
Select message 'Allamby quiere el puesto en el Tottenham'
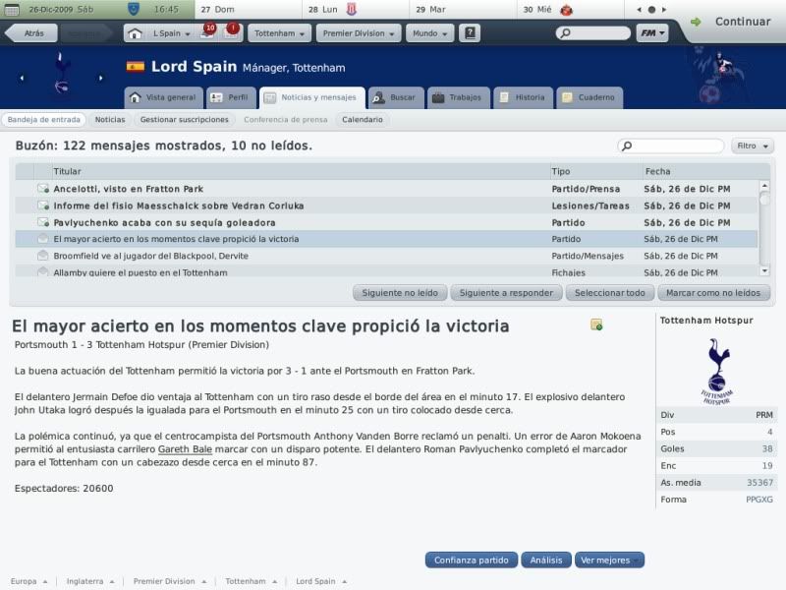click(386, 272)
